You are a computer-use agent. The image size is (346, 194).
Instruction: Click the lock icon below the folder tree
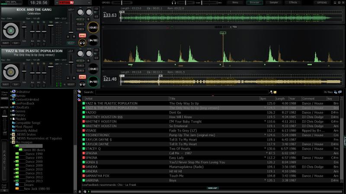click(x=80, y=191)
